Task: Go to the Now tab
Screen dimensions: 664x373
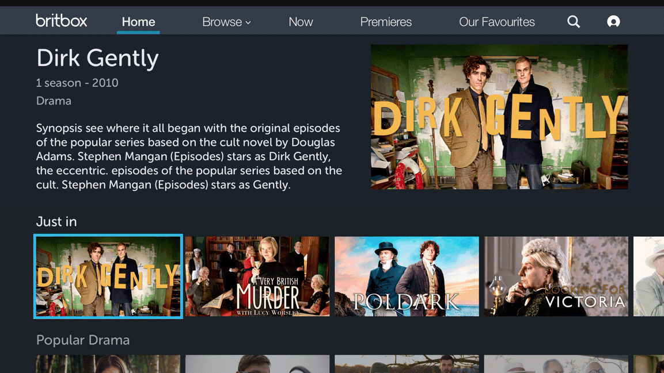Action: point(301,22)
